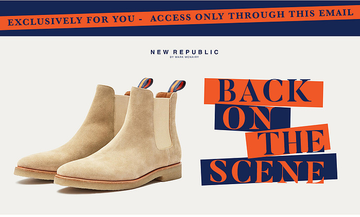
Task: Click the 'BACK' orange headline block
Action: (264, 93)
